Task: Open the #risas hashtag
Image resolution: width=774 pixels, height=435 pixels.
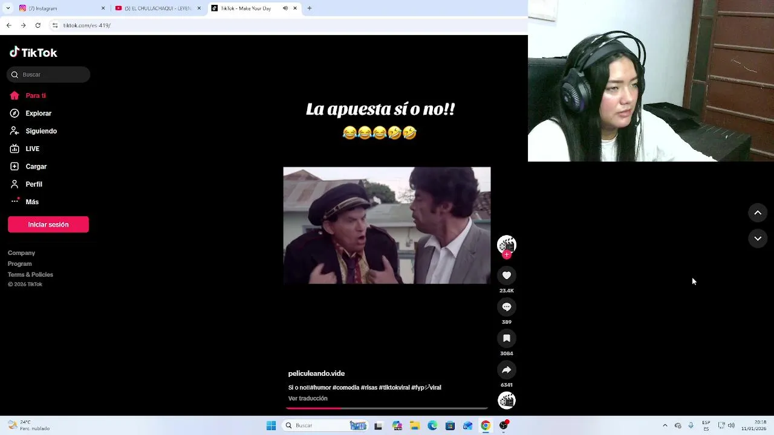Action: pyautogui.click(x=369, y=388)
